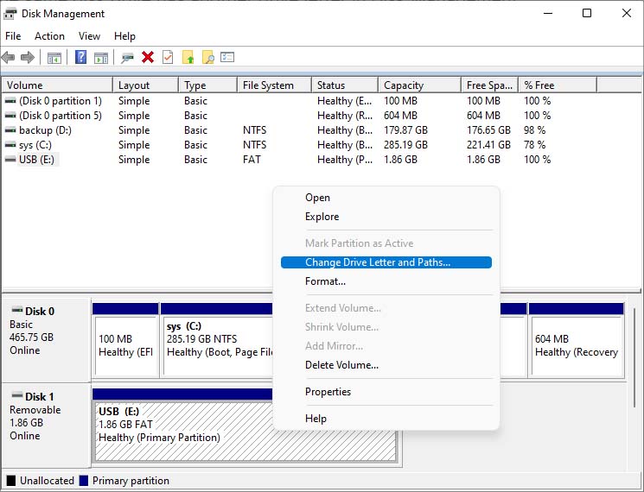Choose Delete Volume... from context menu

341,365
